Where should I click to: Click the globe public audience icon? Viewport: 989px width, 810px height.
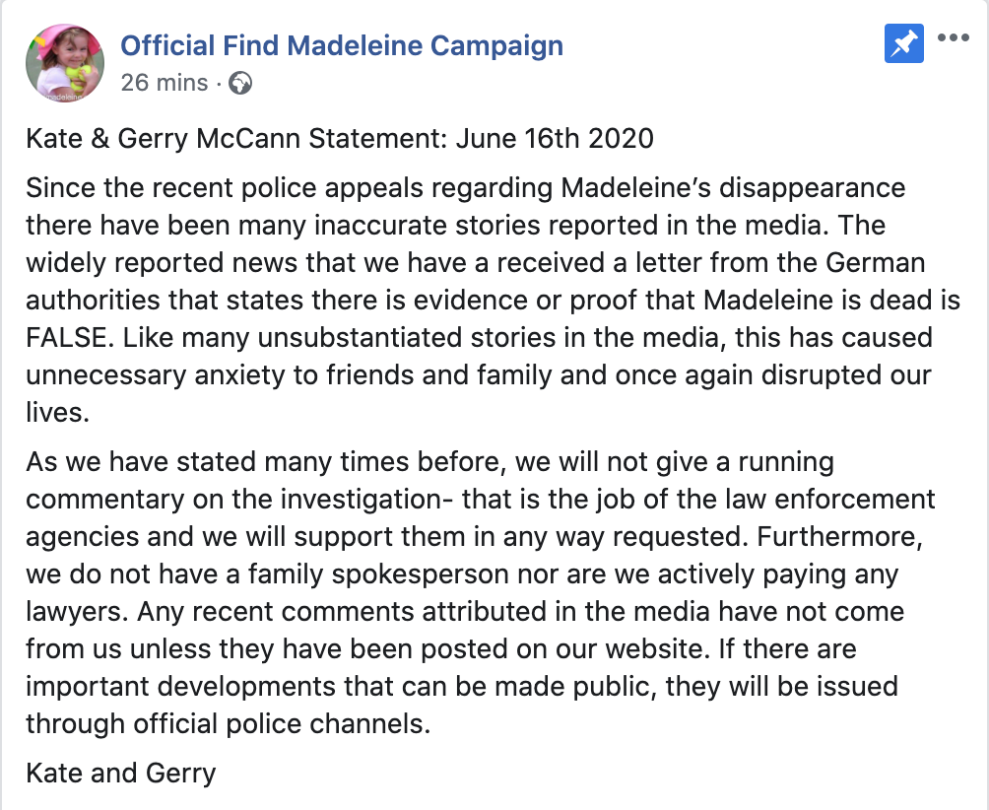pos(239,83)
